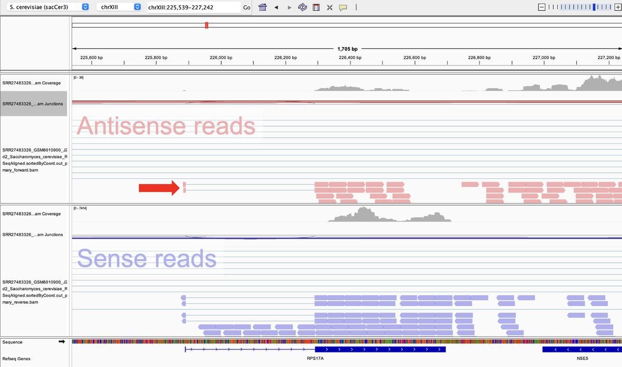622x367 pixels.
Task: Click the Home icon for whole-genome view
Action: click(262, 7)
